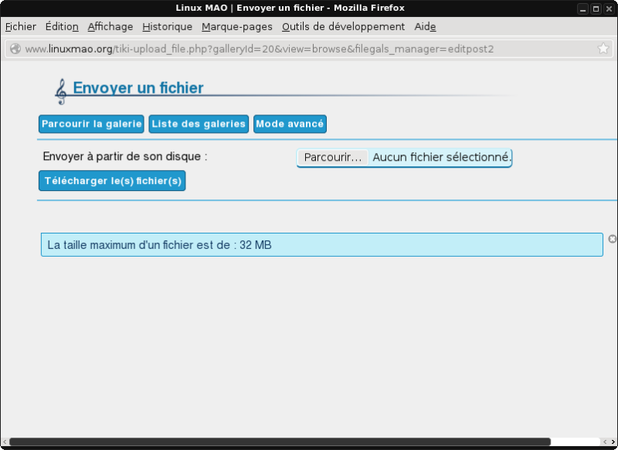618x450 pixels.
Task: Click the treble clef icon beside title
Action: pos(61,92)
